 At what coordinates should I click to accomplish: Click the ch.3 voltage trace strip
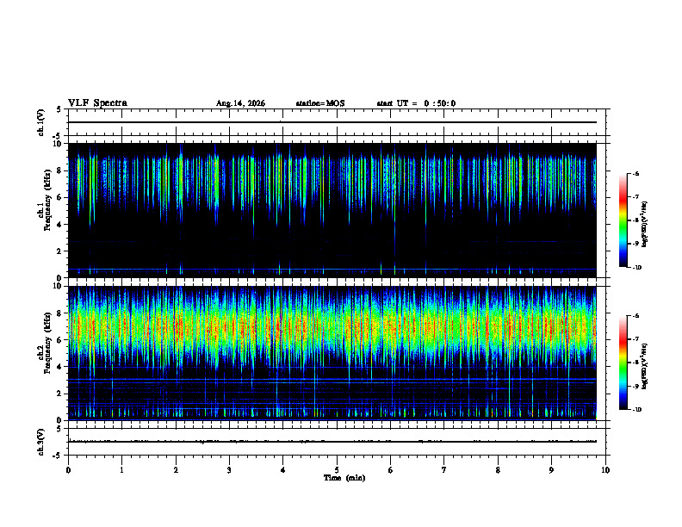pos(337,442)
